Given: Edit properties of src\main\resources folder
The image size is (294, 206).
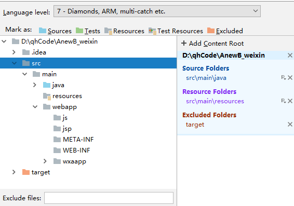Looking at the screenshot, I should click(x=284, y=101).
